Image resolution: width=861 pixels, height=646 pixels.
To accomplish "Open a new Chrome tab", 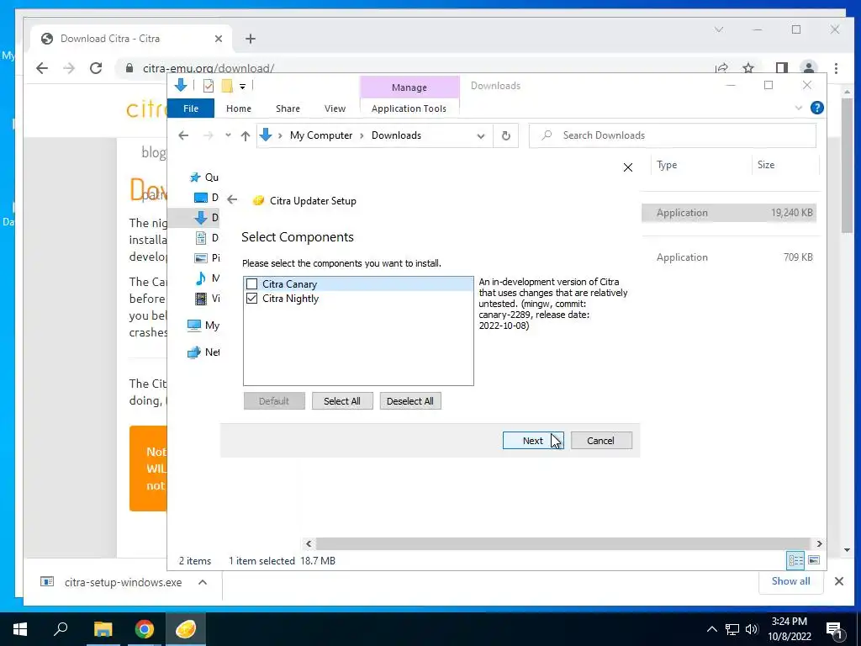I will coord(251,39).
